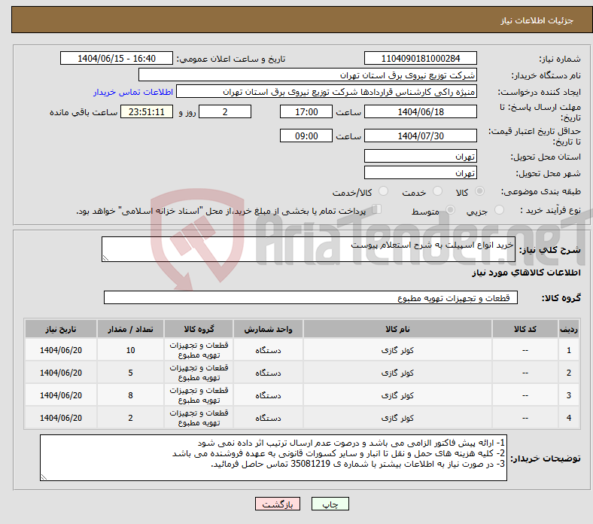Click the ردیف column header
Viewport: 593px width, 524px height.
569,329
